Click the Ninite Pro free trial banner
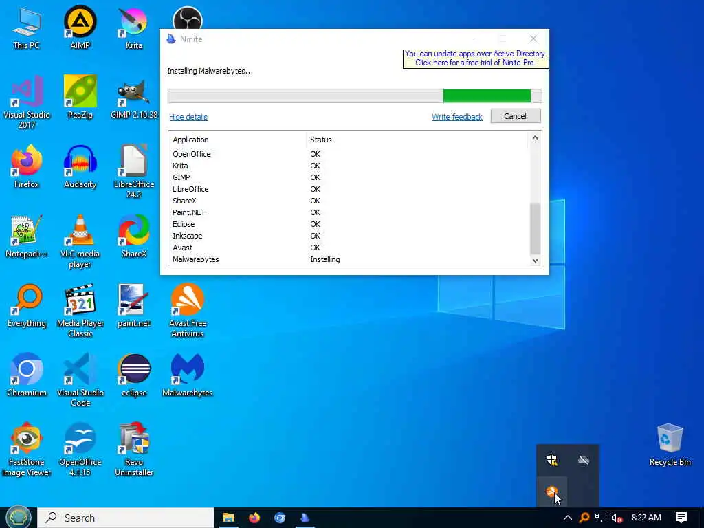This screenshot has height=528, width=704. coord(476,58)
